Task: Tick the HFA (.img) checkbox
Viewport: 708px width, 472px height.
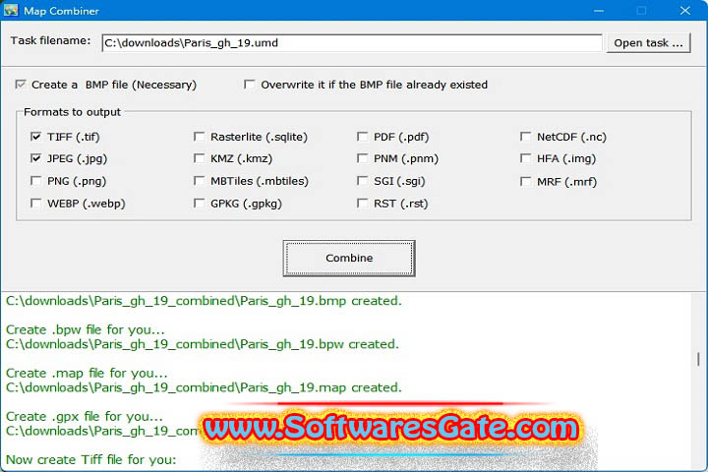Action: 525,158
